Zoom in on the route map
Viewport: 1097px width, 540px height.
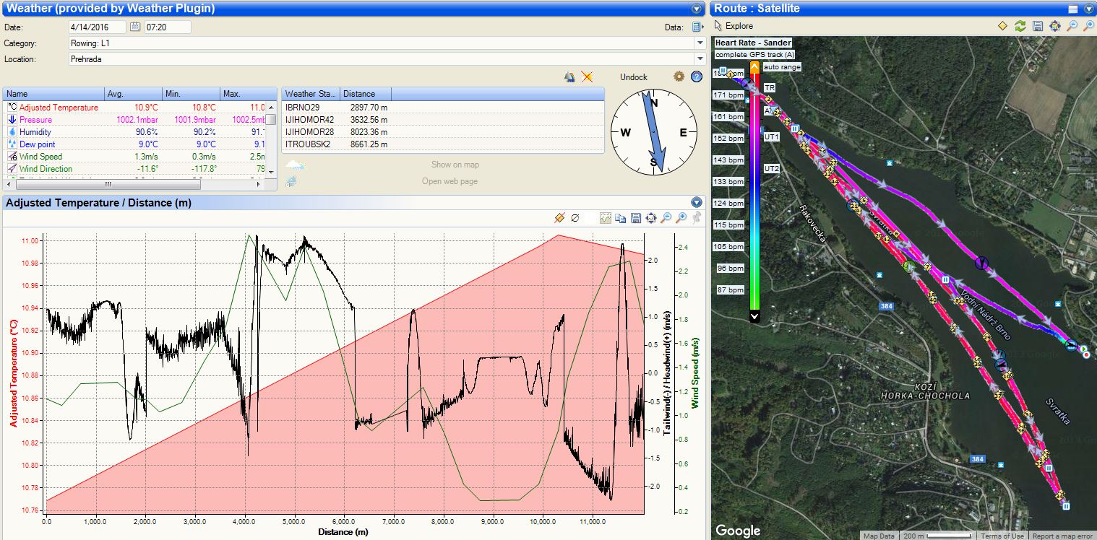[1088, 26]
